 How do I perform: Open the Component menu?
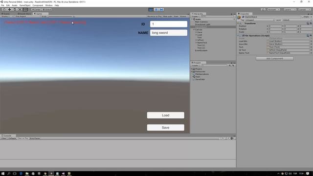pyautogui.click(x=38, y=5)
